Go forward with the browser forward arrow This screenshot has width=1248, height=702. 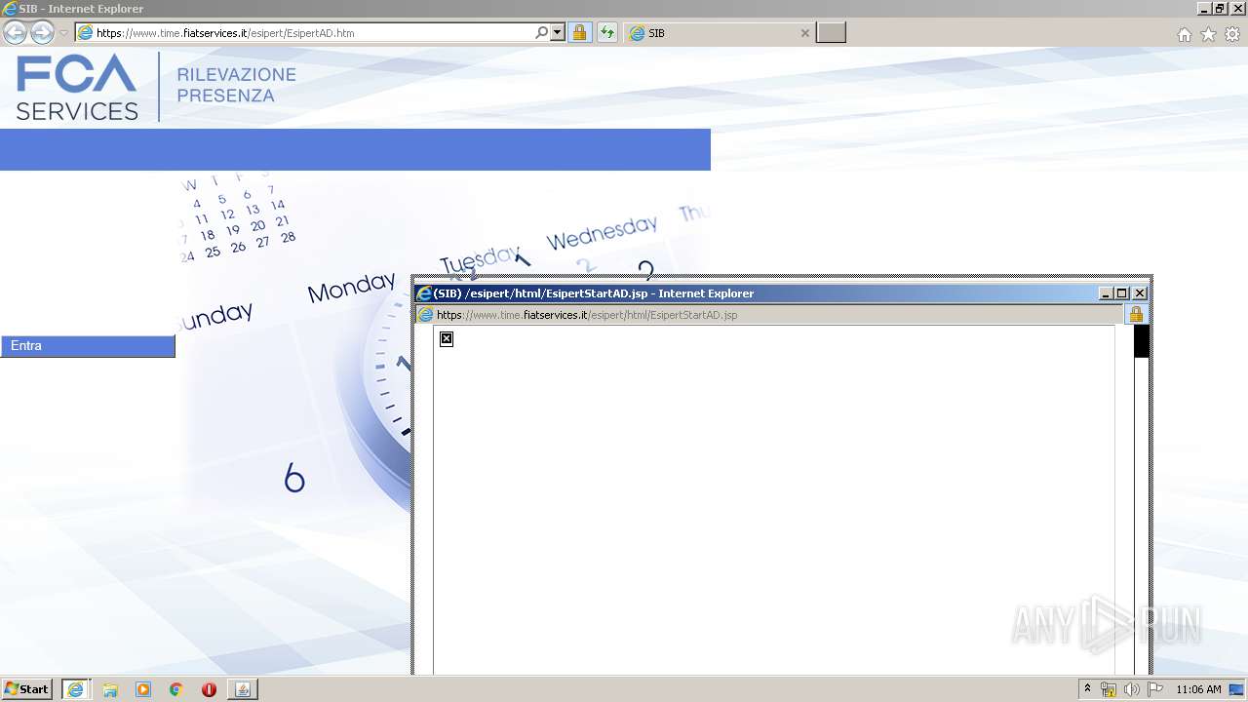coord(42,33)
